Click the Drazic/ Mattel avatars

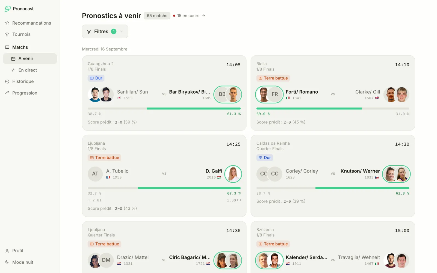(101, 260)
